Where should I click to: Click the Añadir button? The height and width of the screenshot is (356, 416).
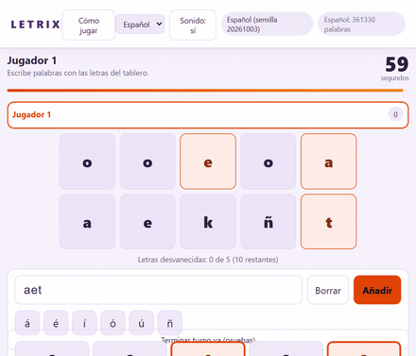point(377,290)
